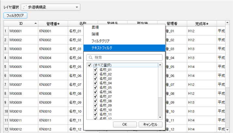Choose テキストフィルタ in the popup menu

(102, 48)
